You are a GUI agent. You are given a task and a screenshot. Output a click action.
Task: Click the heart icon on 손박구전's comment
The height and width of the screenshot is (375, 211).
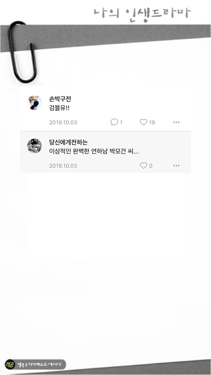(x=143, y=122)
